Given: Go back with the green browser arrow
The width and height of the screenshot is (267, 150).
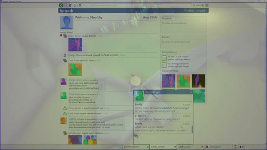Looking at the screenshot, I should [x=61, y=5].
